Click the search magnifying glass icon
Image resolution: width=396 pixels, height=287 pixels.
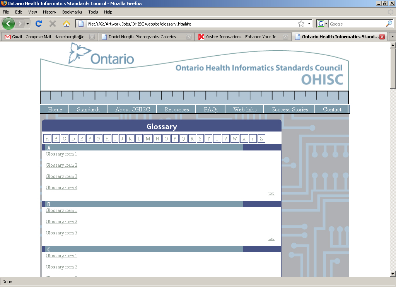coord(389,24)
